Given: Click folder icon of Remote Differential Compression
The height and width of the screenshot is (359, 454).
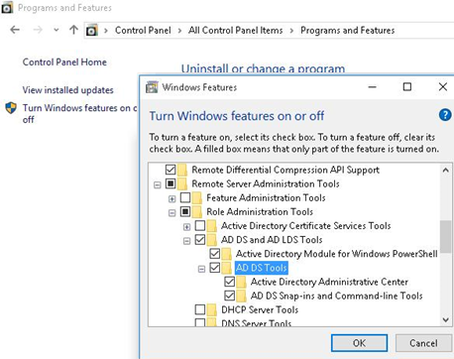Looking at the screenshot, I should coord(182,170).
